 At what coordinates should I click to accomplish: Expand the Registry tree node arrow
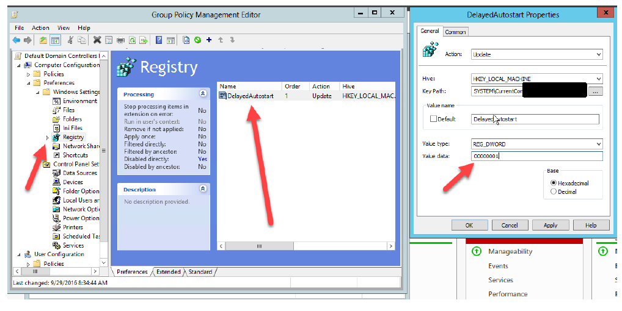47,137
